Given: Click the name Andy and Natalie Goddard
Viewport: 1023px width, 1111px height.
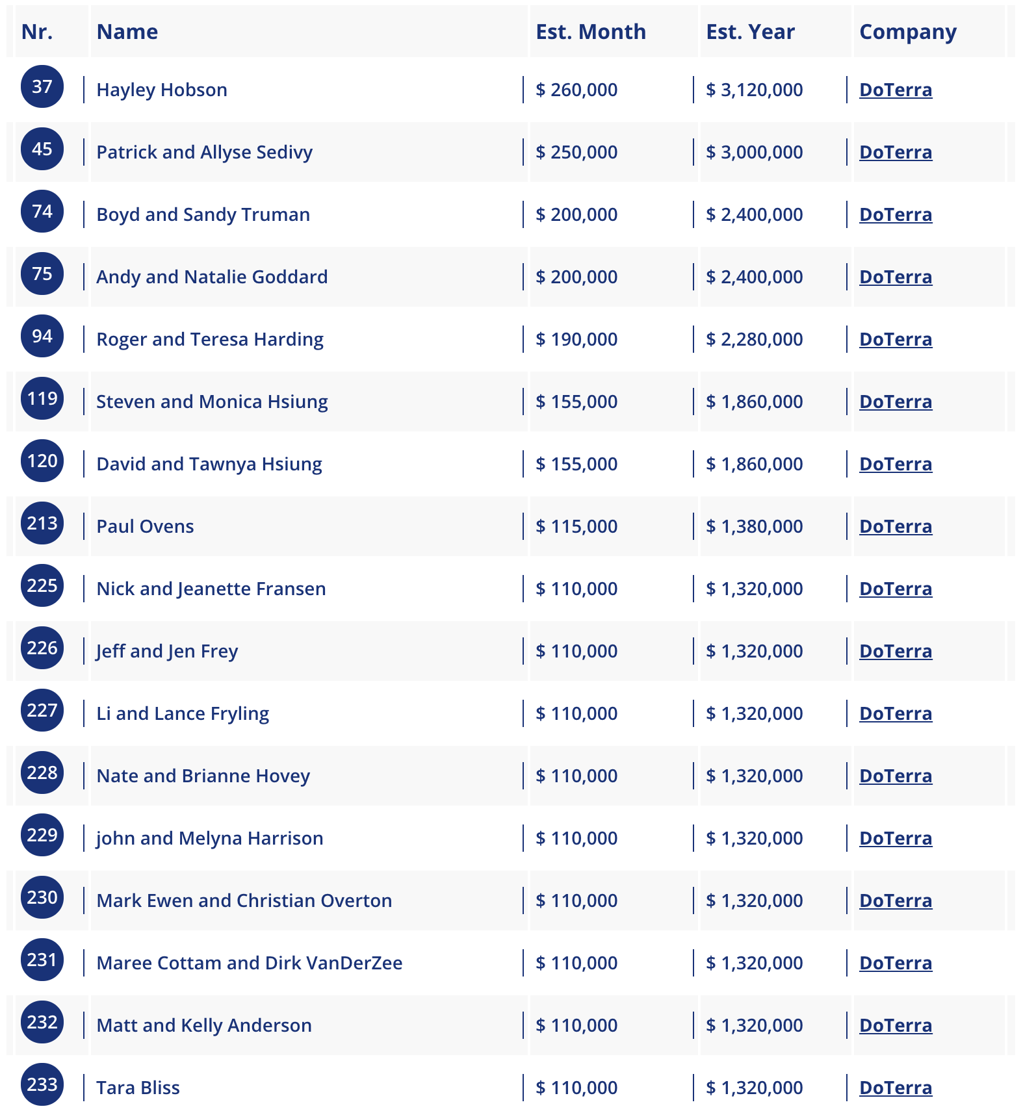Looking at the screenshot, I should point(212,277).
